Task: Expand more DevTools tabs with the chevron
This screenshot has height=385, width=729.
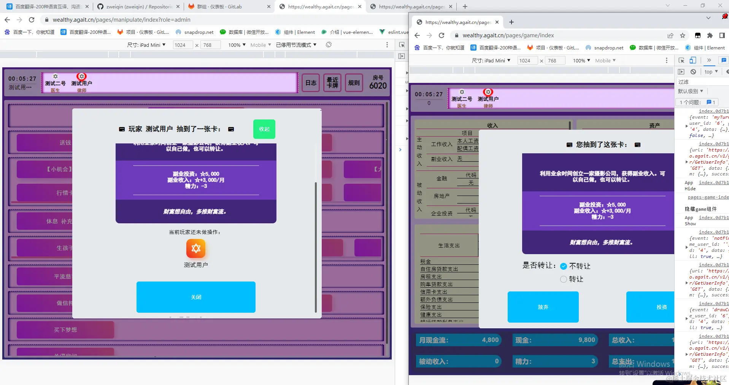Action: pos(709,60)
